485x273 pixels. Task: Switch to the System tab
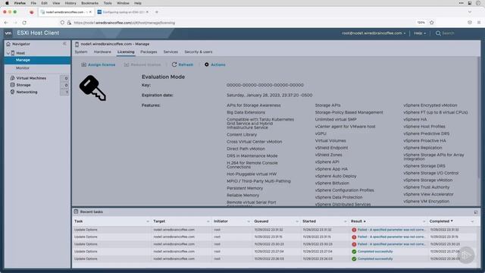coord(81,52)
